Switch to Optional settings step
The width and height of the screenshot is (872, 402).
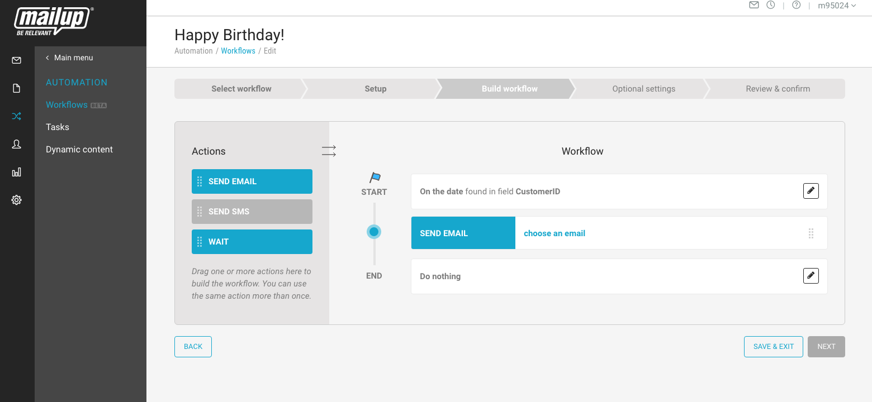tap(643, 89)
